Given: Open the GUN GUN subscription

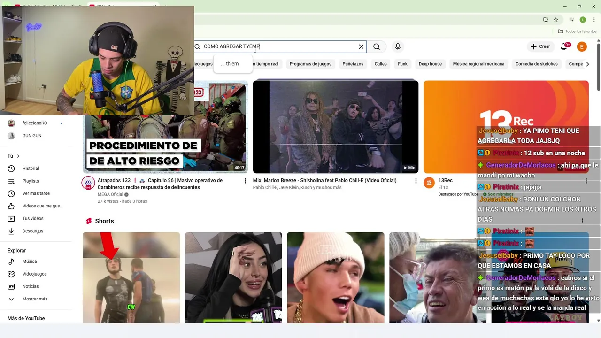Looking at the screenshot, I should 32,136.
